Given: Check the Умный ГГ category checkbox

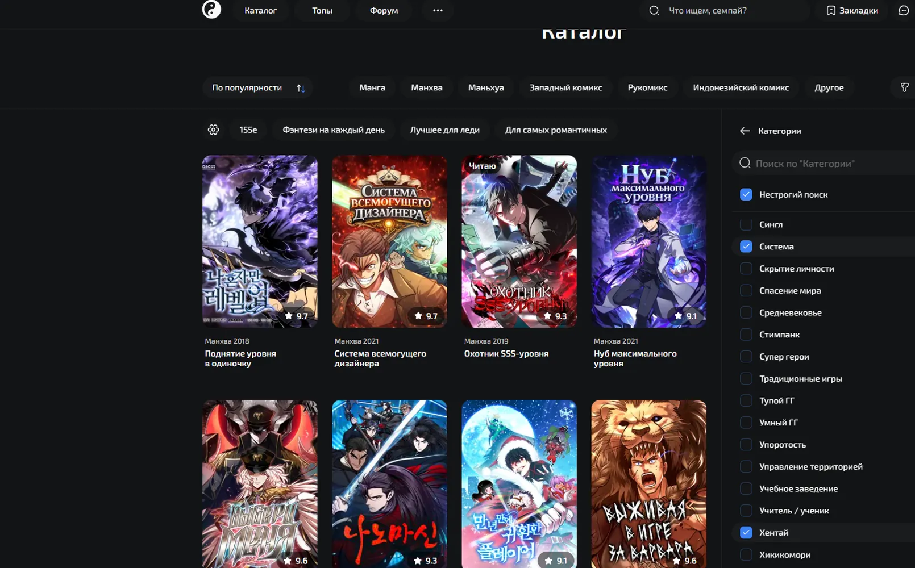Looking at the screenshot, I should pos(746,423).
